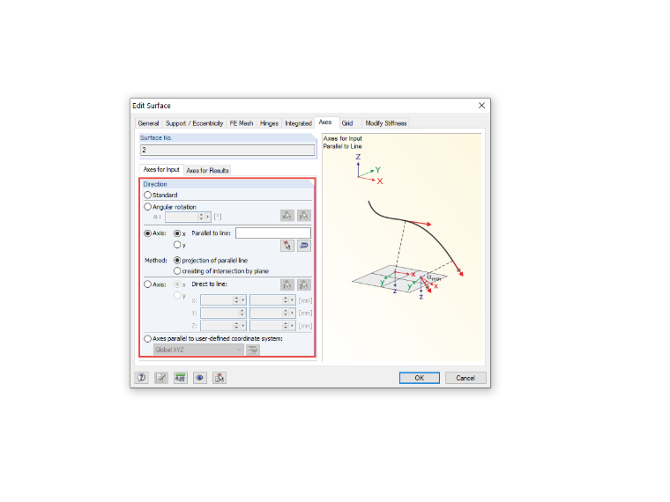Image resolution: width=670 pixels, height=502 pixels.
Task: Click the first Z coordinate input field
Action: [x=217, y=326]
